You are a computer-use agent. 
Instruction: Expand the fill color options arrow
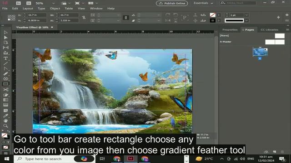coord(219,15)
